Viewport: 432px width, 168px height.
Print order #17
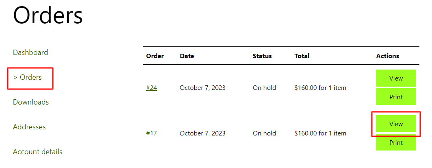396,143
